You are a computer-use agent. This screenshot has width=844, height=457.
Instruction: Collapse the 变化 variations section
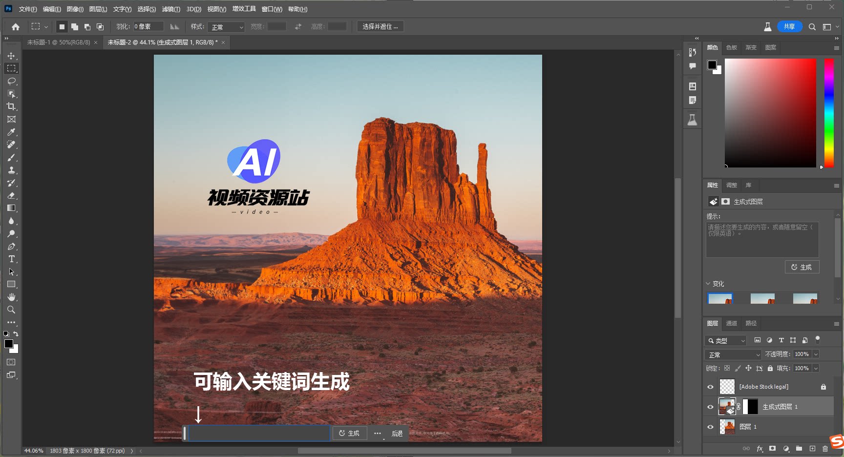(x=708, y=284)
